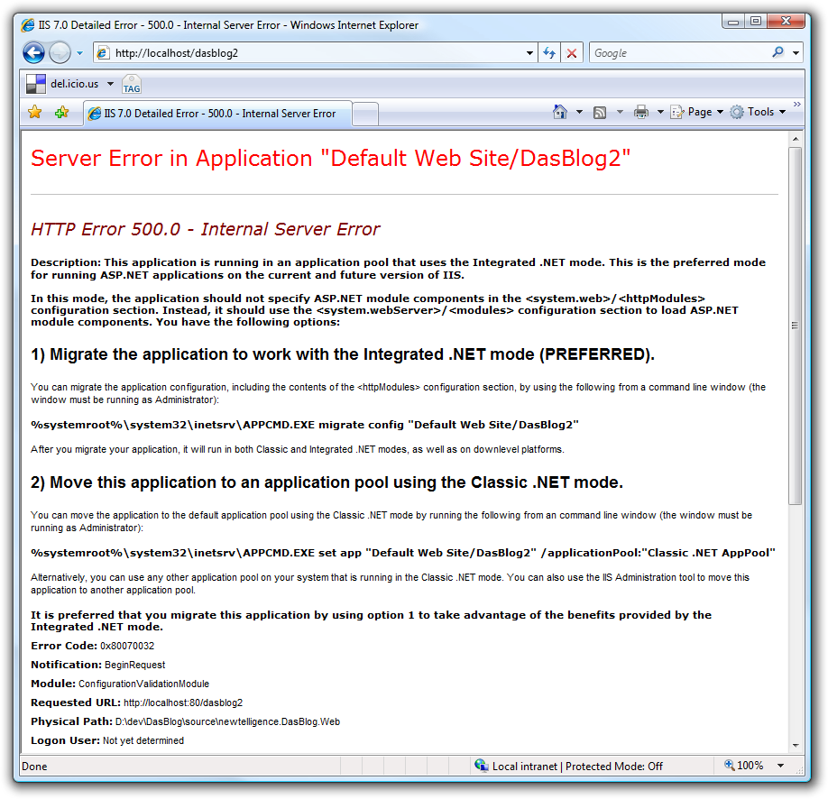The width and height of the screenshot is (828, 799).
Task: Click inside the Google search box
Action: [676, 53]
